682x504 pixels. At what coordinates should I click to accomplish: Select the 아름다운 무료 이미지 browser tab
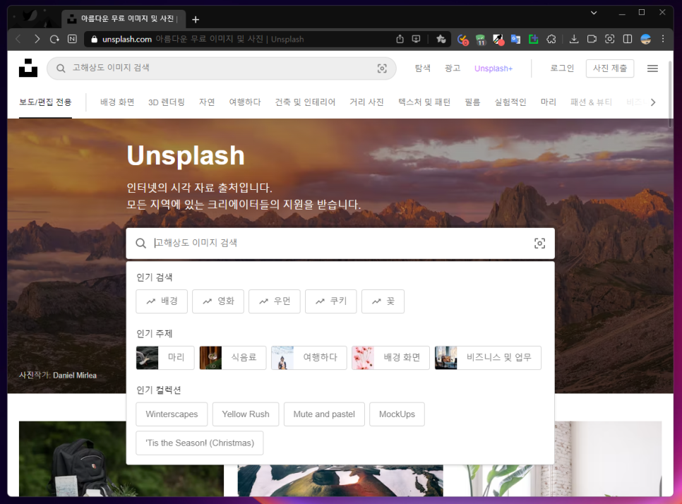click(124, 18)
